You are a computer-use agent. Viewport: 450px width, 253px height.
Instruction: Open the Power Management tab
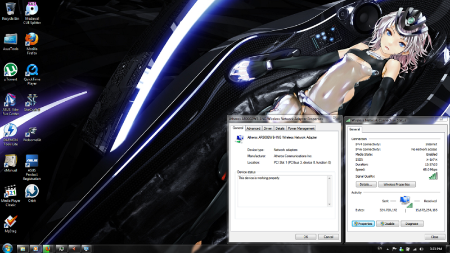[301, 128]
